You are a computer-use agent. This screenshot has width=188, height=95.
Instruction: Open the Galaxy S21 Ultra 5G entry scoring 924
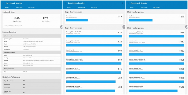pyautogui.click(x=94, y=34)
